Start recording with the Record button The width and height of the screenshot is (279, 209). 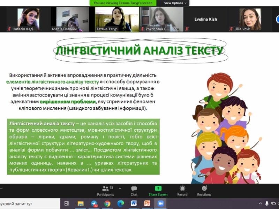coord(182,191)
